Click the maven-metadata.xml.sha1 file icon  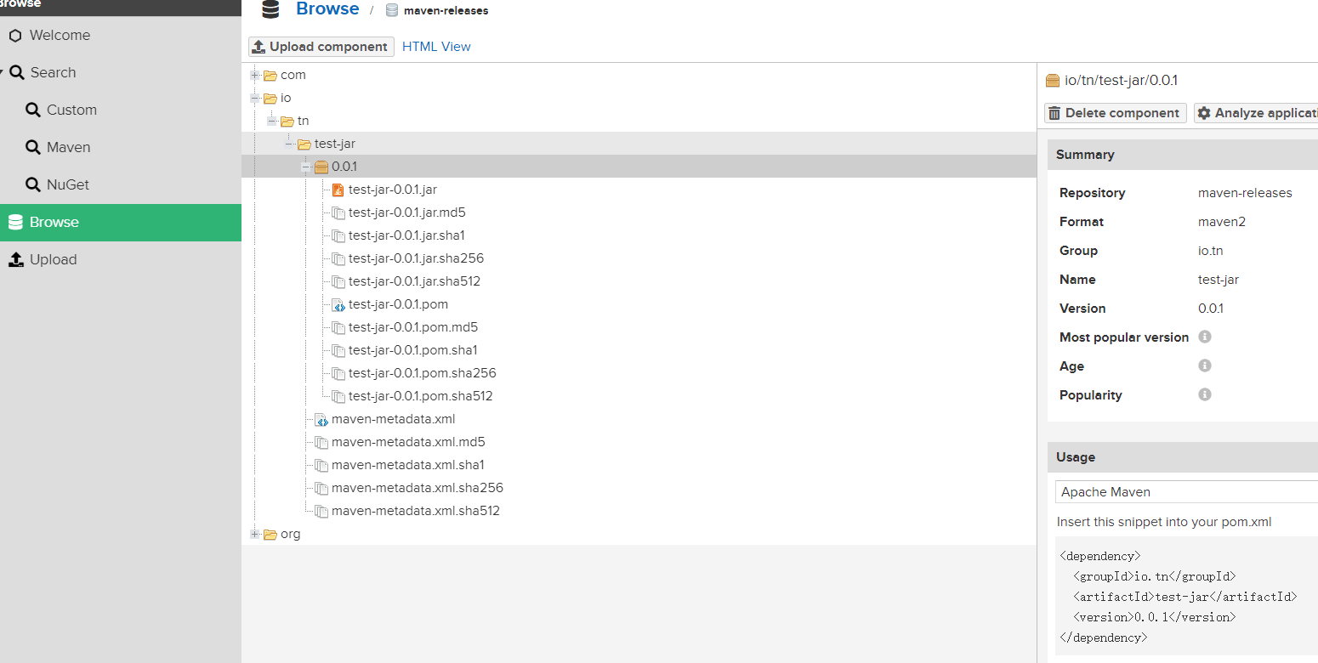321,465
